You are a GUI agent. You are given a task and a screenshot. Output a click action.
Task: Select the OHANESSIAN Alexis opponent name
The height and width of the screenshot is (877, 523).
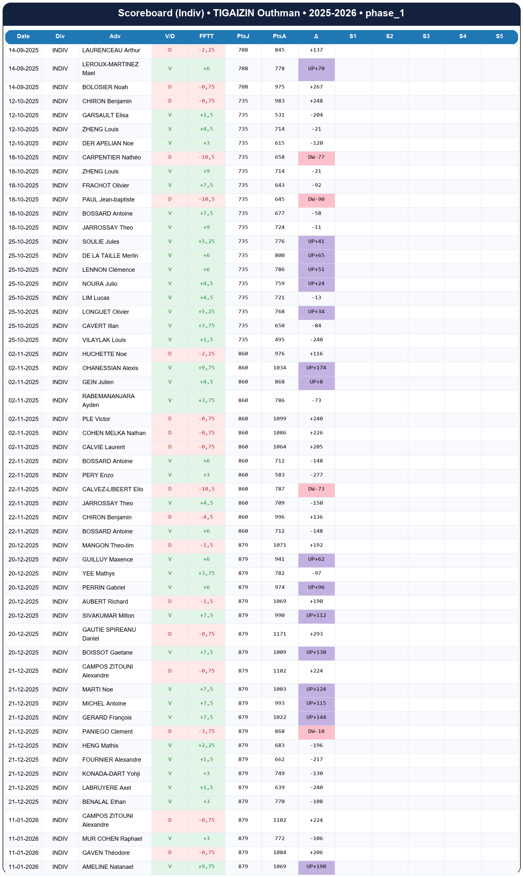tap(110, 368)
